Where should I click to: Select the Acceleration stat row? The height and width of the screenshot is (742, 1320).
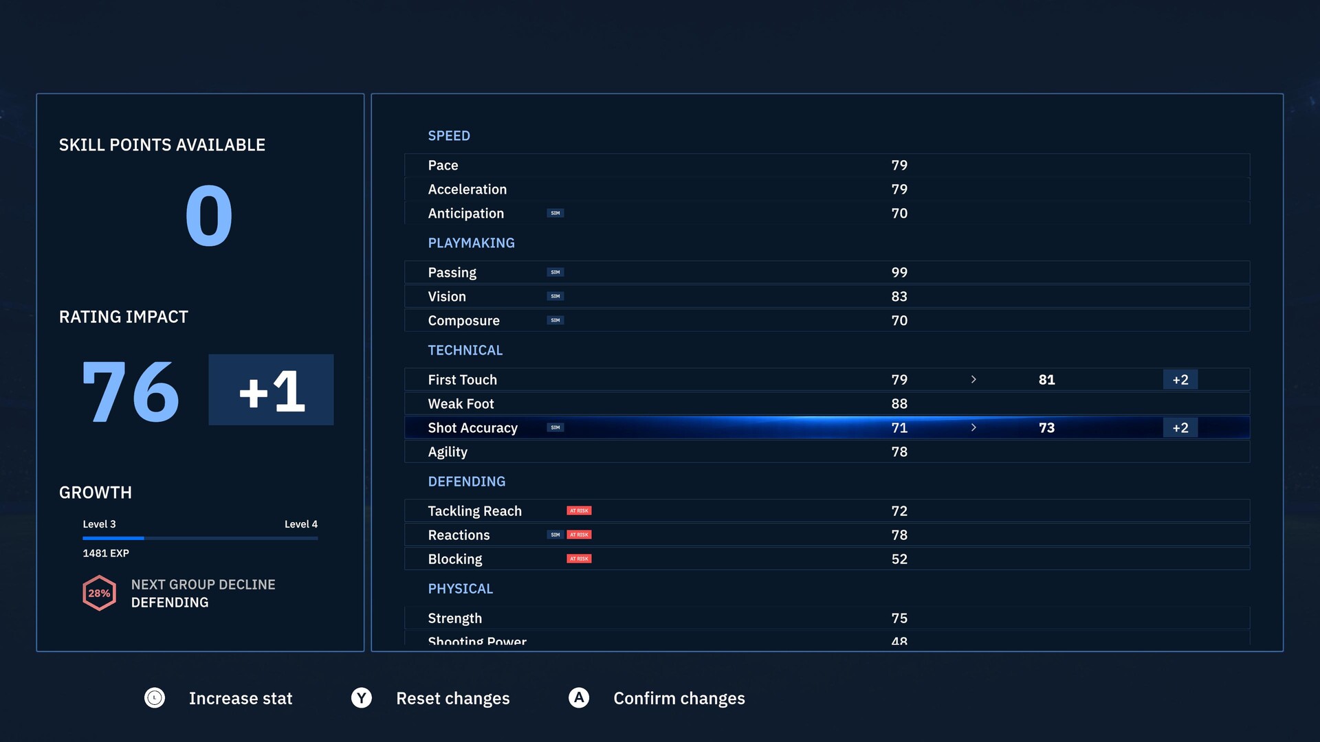click(827, 189)
